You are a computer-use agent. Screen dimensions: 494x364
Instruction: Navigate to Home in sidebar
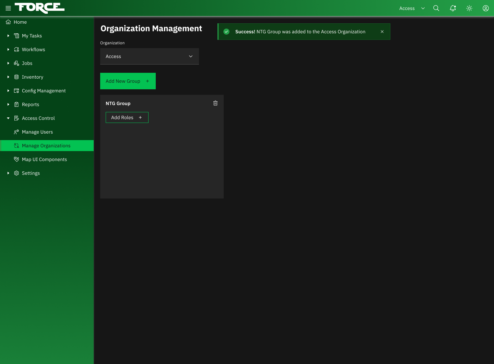(20, 22)
